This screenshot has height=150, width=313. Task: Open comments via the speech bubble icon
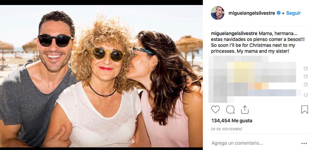230,109
